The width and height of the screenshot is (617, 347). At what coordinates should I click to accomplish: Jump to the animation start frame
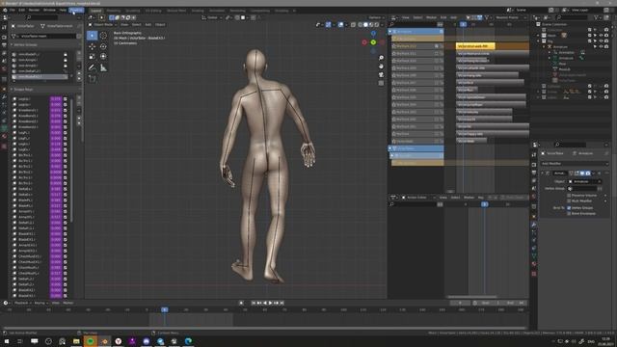pos(254,303)
